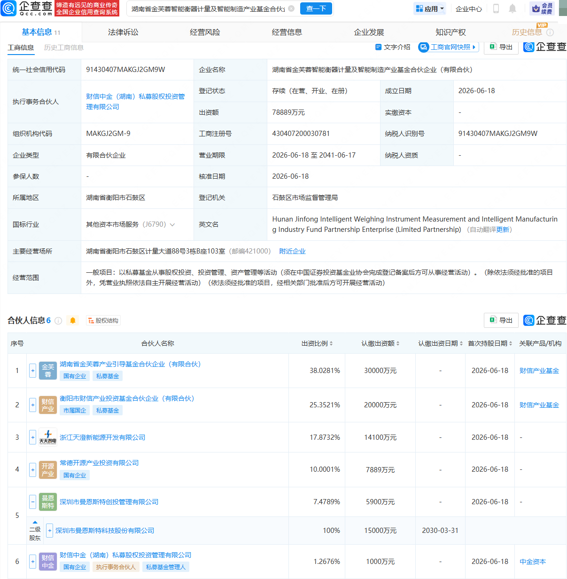Click the 财信中金 partner logo
The height and width of the screenshot is (579, 567).
coord(48,561)
